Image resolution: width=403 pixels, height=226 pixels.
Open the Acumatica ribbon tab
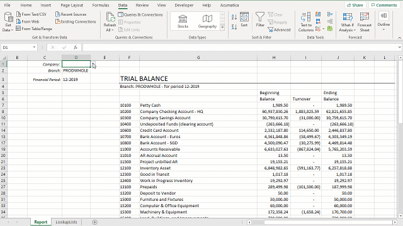pyautogui.click(x=229, y=5)
